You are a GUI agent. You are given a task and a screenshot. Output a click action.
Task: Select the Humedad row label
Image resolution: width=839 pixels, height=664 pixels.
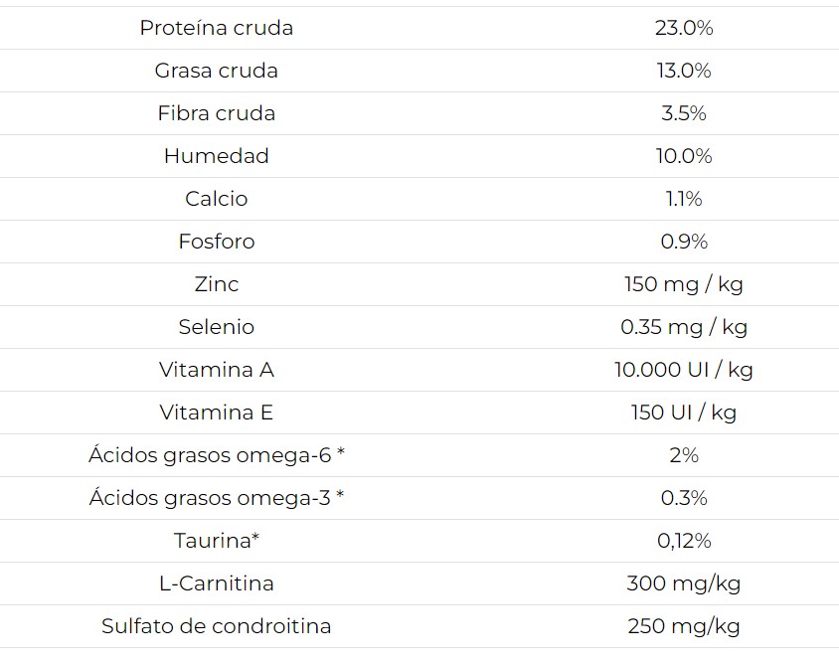pyautogui.click(x=217, y=156)
